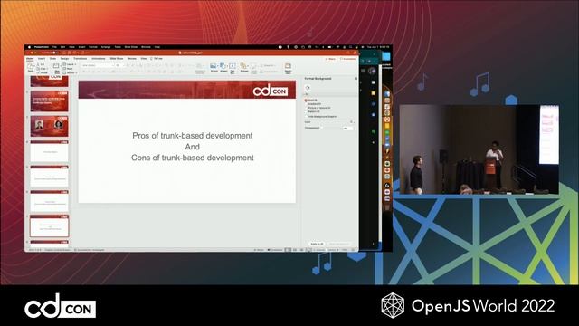Open the Section dropdown in the ribbon
Image resolution: width=579 pixels, height=326 pixels.
coord(71,72)
